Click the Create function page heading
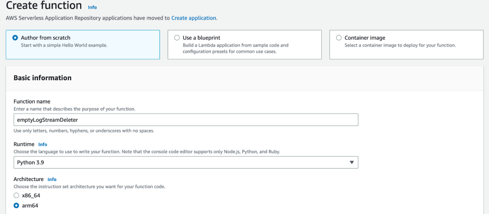The image size is (489, 214). coord(43,6)
